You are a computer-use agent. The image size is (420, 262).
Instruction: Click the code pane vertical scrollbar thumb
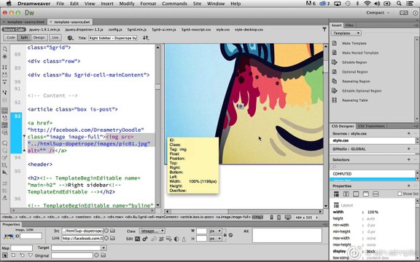157,87
